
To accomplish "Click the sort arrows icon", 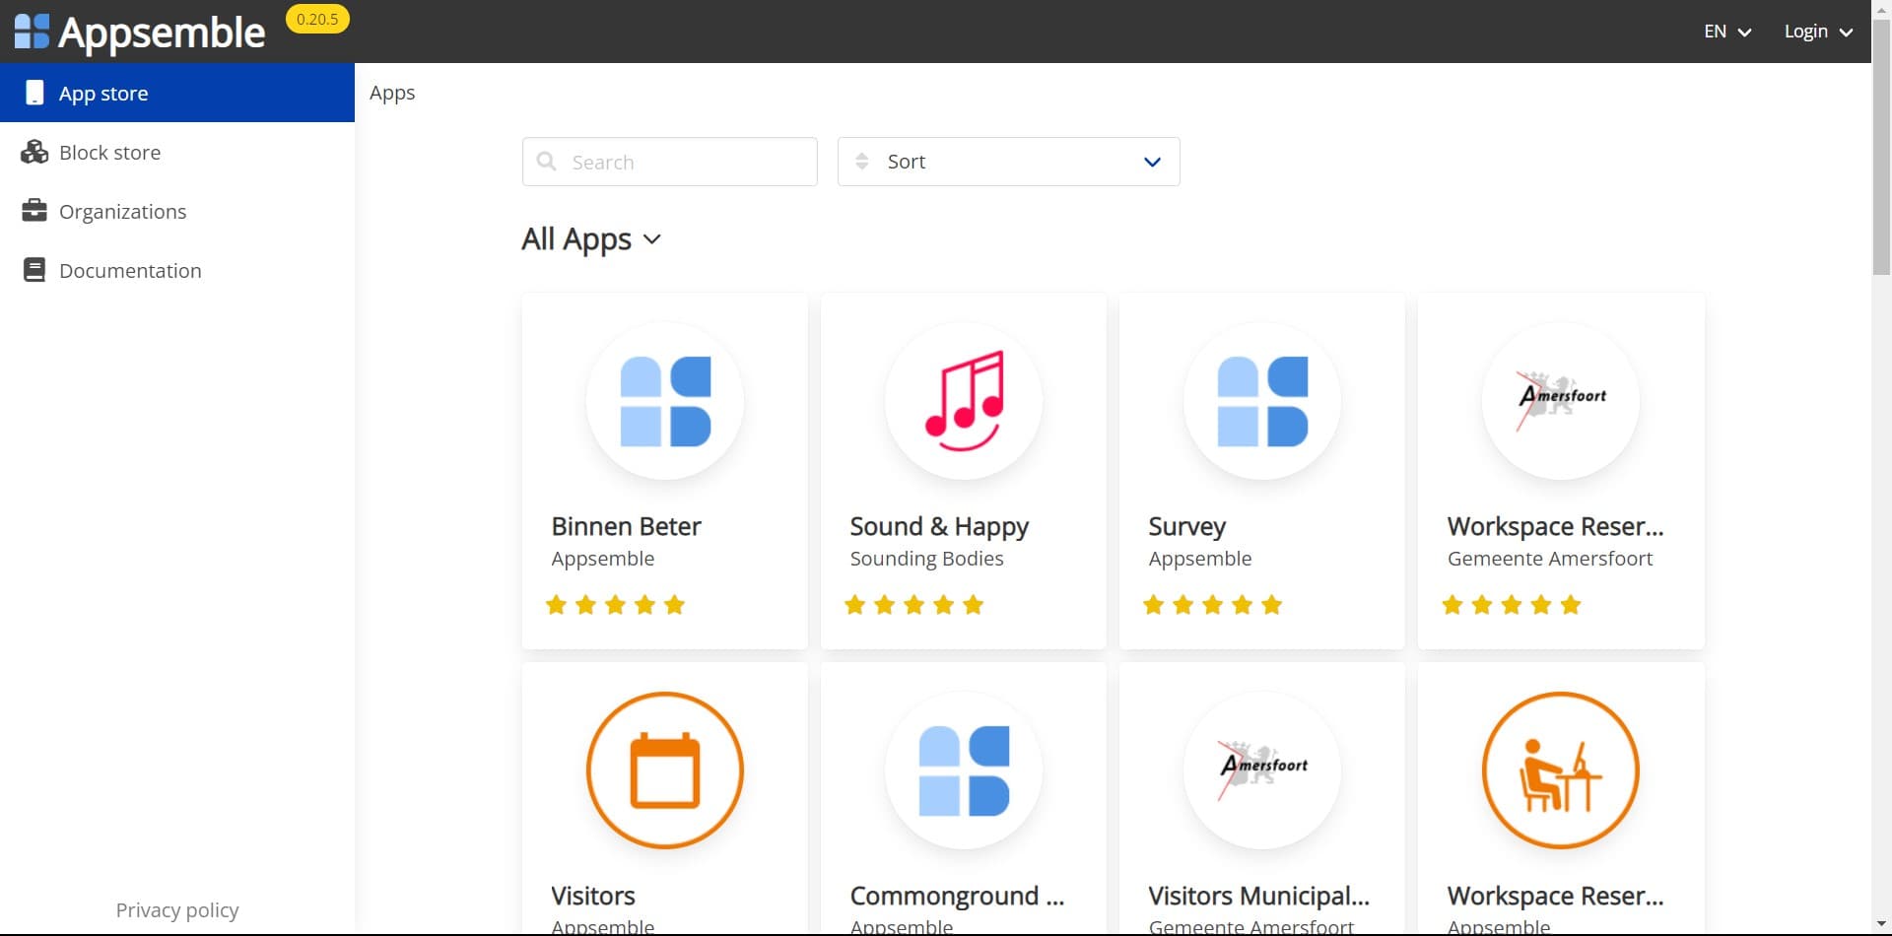I will tap(862, 161).
